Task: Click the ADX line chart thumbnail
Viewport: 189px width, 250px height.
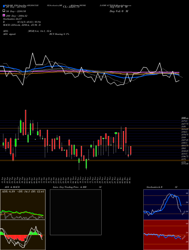Action: pyautogui.click(x=23, y=205)
